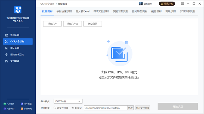Click the 打开文件目录 button
This screenshot has height=114, width=204.
tap(143, 108)
